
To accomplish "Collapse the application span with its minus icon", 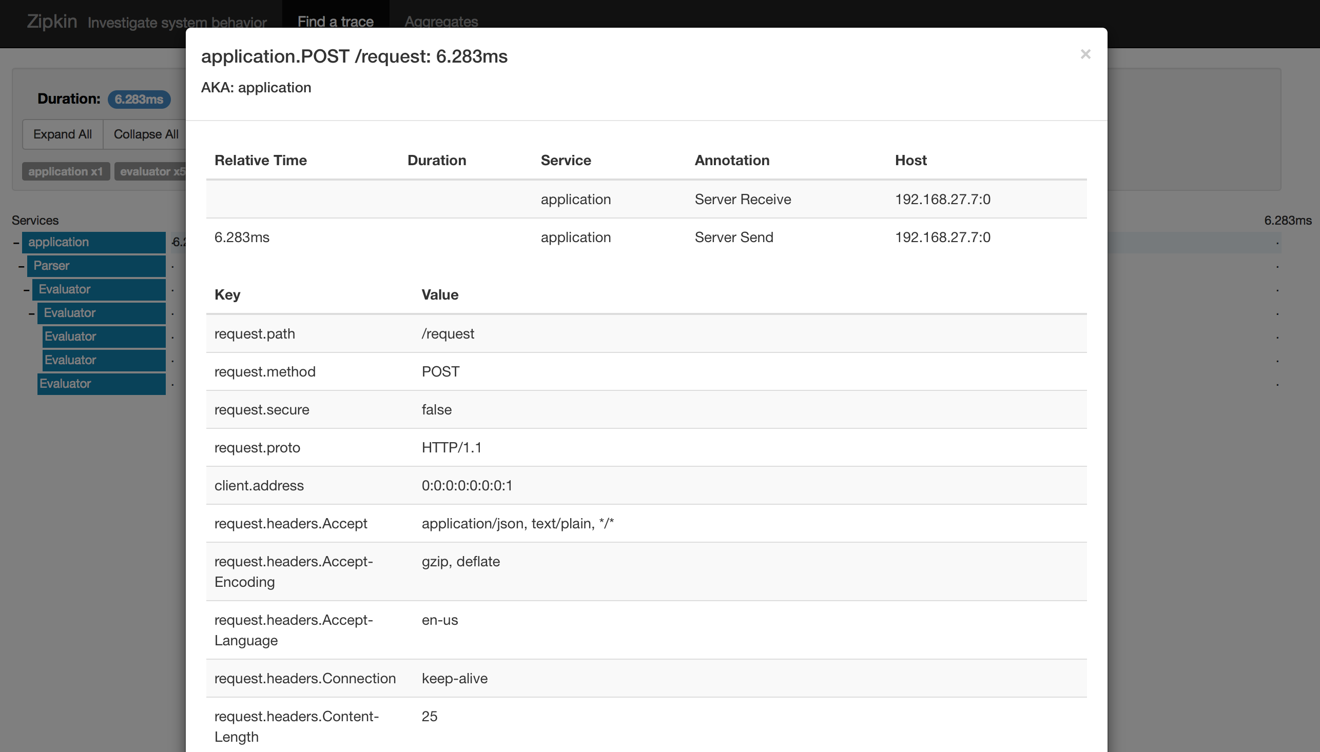I will [x=16, y=242].
